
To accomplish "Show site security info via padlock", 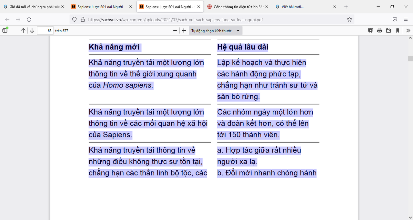I will (x=83, y=19).
